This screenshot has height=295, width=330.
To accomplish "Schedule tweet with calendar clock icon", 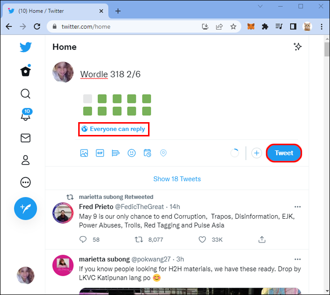I will 148,153.
